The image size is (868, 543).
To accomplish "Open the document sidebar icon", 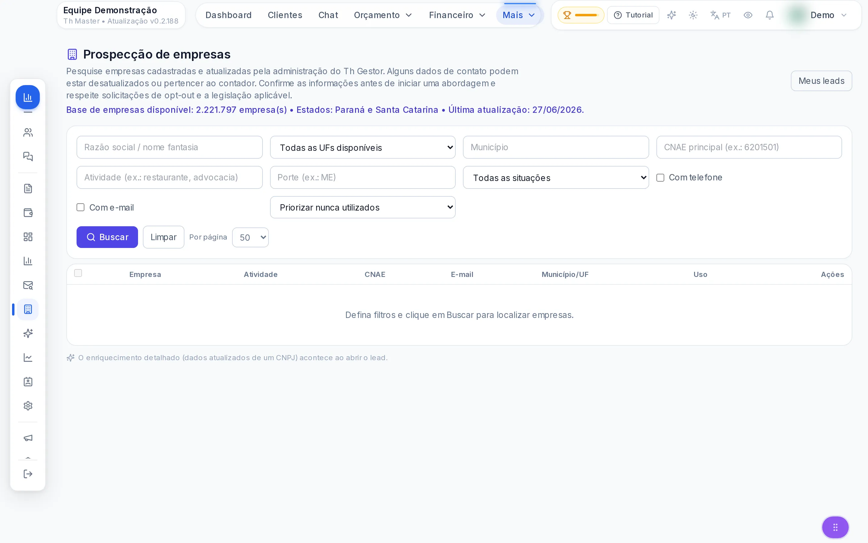I will [x=28, y=189].
